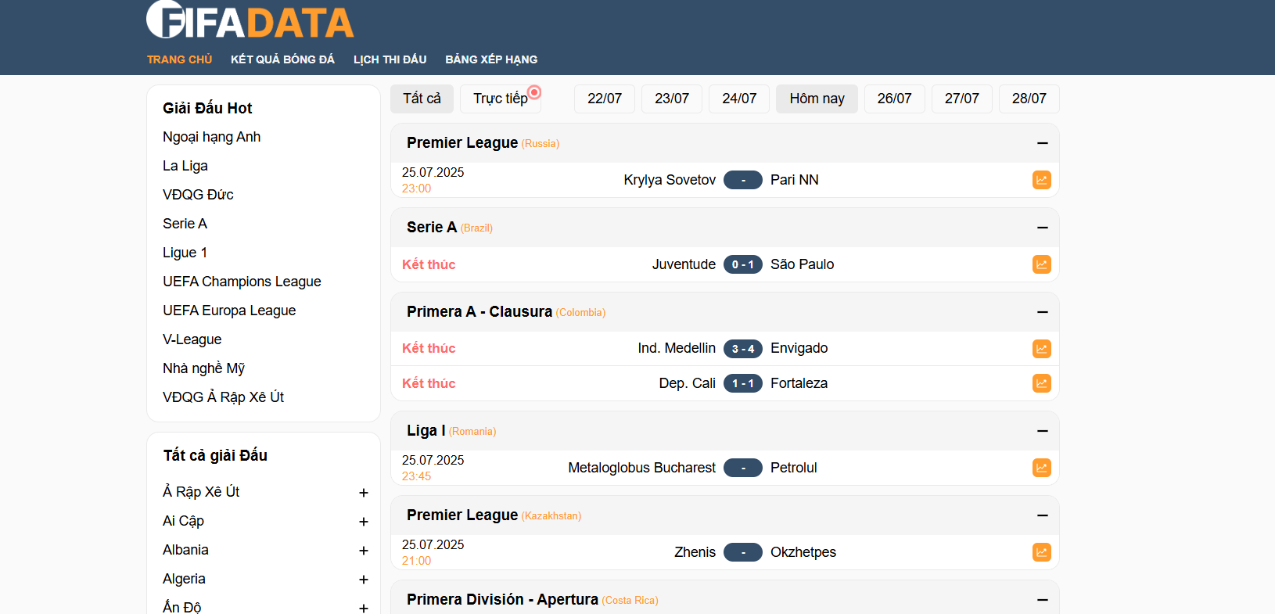Click chart icon for Dep. Cali match
The width and height of the screenshot is (1275, 614).
click(1041, 383)
